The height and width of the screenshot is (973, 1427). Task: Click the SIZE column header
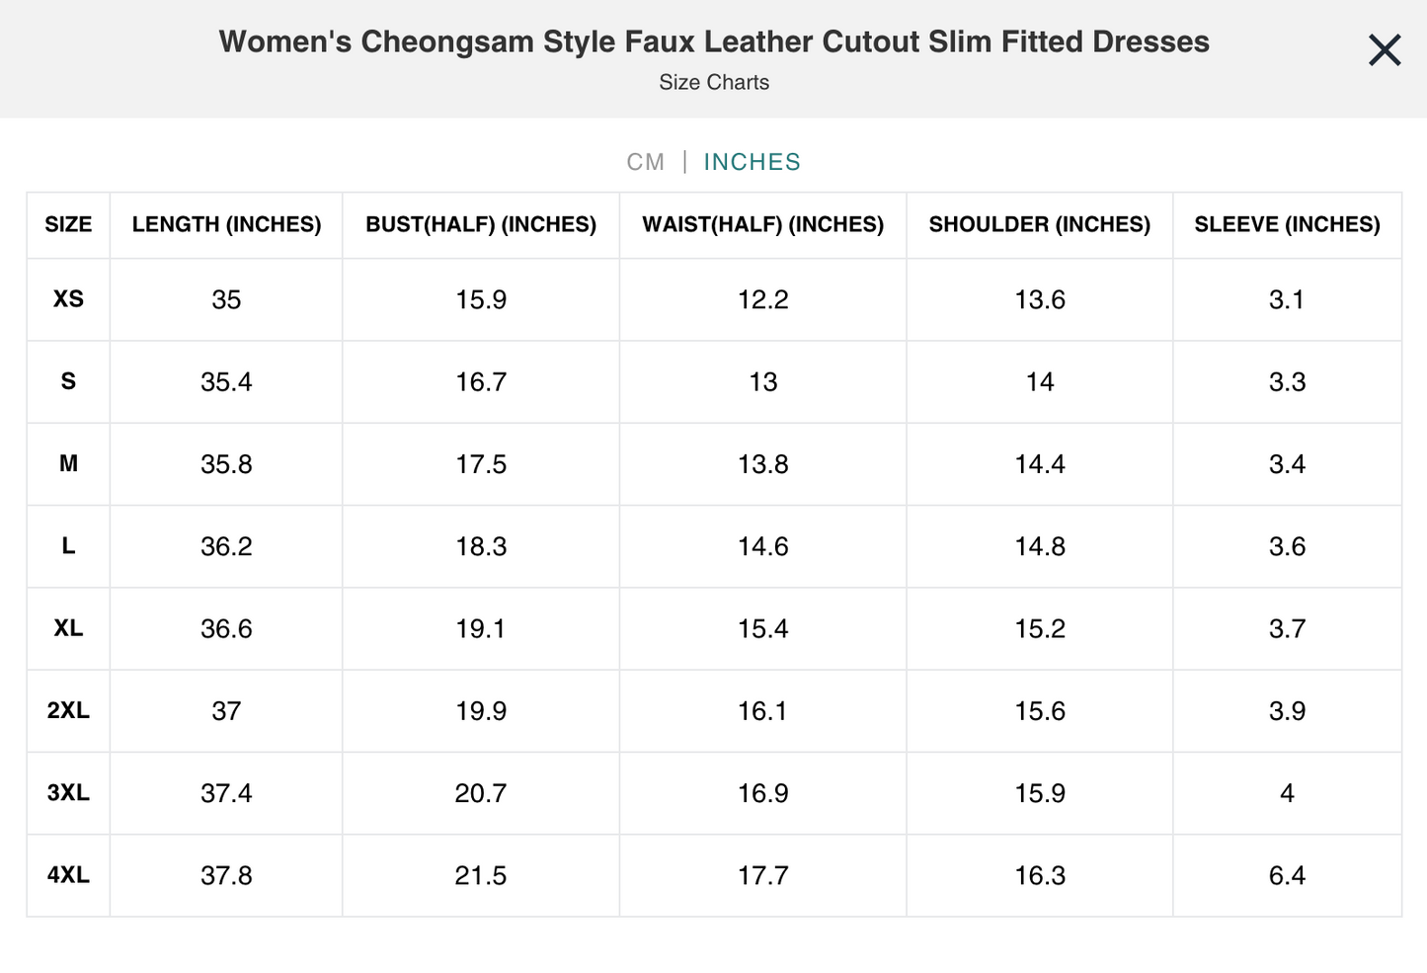[x=67, y=224]
